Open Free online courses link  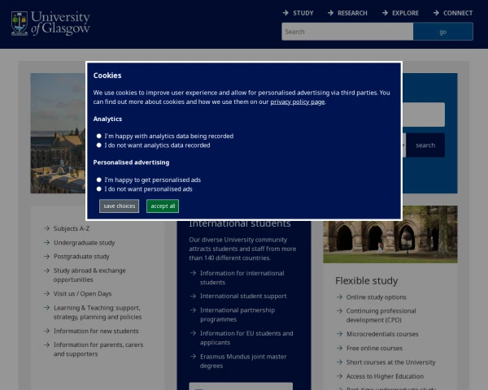pos(374,348)
